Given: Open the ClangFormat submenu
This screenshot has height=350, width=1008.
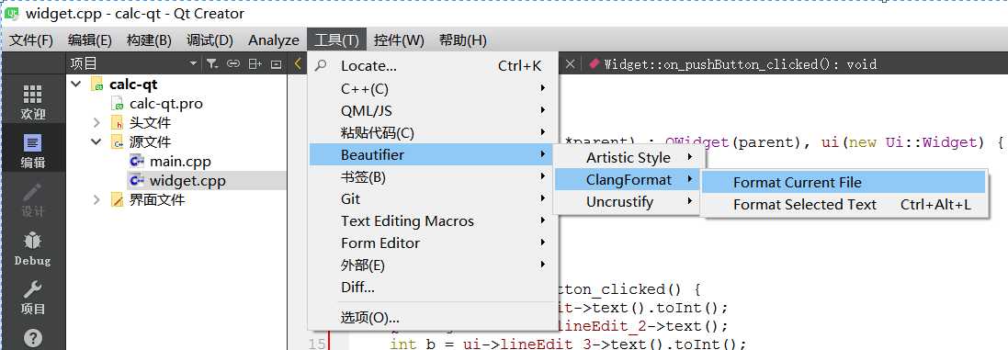Looking at the screenshot, I should coord(627,180).
